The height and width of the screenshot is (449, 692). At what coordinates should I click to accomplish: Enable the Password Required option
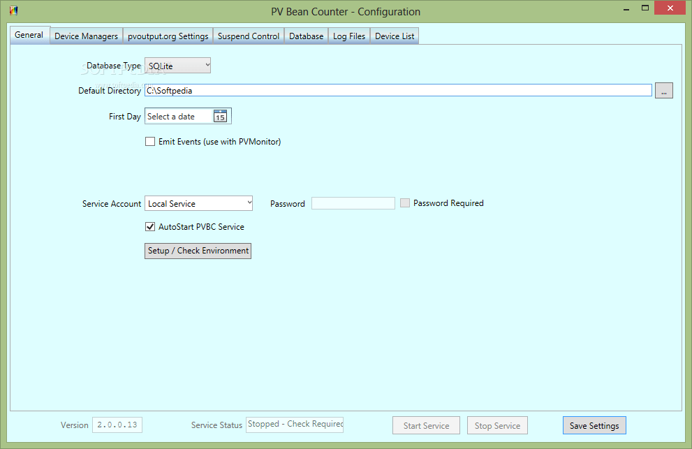tap(405, 203)
